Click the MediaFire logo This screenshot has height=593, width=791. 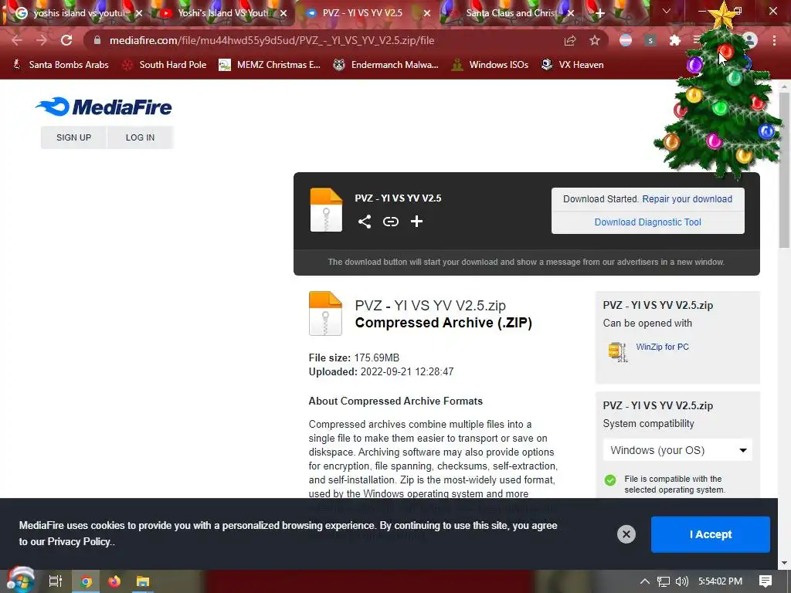tap(104, 107)
